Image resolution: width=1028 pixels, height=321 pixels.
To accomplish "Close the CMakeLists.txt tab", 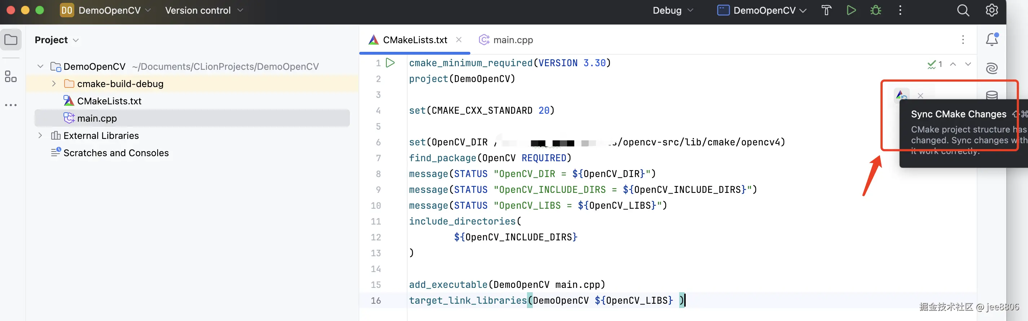I will coord(459,40).
